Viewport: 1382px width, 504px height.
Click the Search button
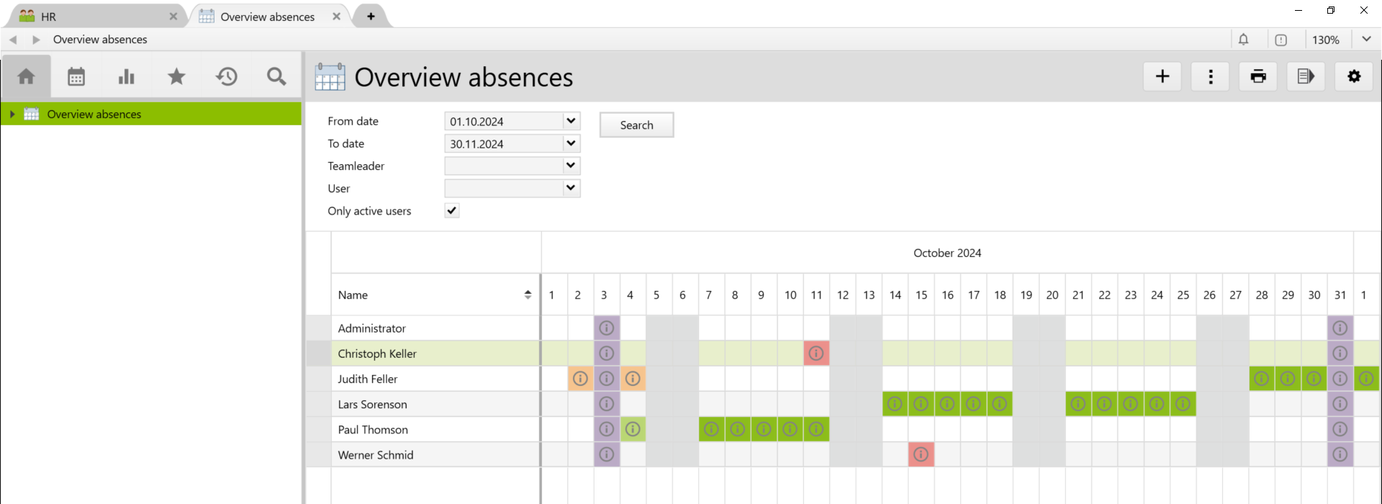pyautogui.click(x=636, y=125)
